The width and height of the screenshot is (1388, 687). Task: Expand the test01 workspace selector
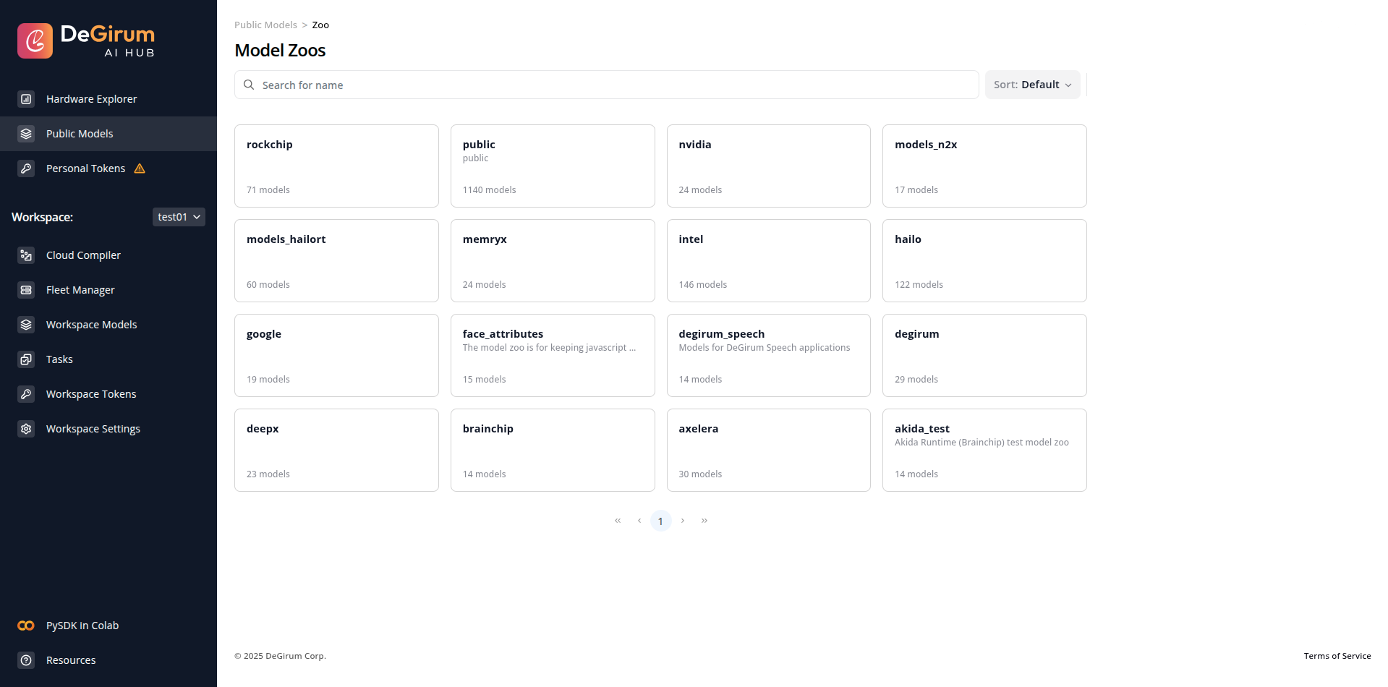[x=179, y=217]
